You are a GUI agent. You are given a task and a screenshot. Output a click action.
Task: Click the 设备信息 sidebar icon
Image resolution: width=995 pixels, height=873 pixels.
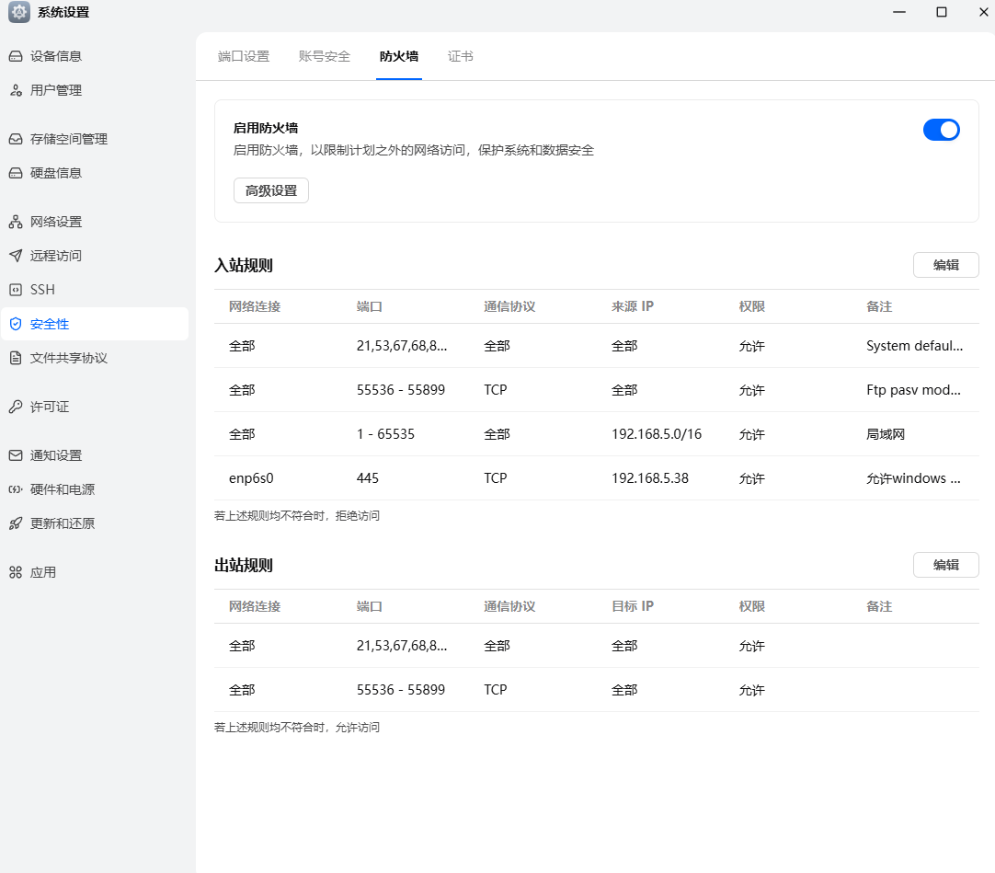coord(16,56)
